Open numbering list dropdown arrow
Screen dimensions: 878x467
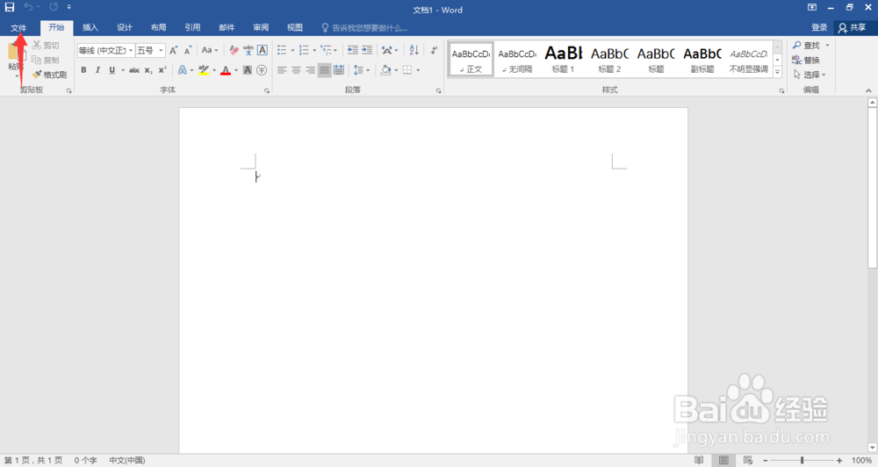[314, 50]
